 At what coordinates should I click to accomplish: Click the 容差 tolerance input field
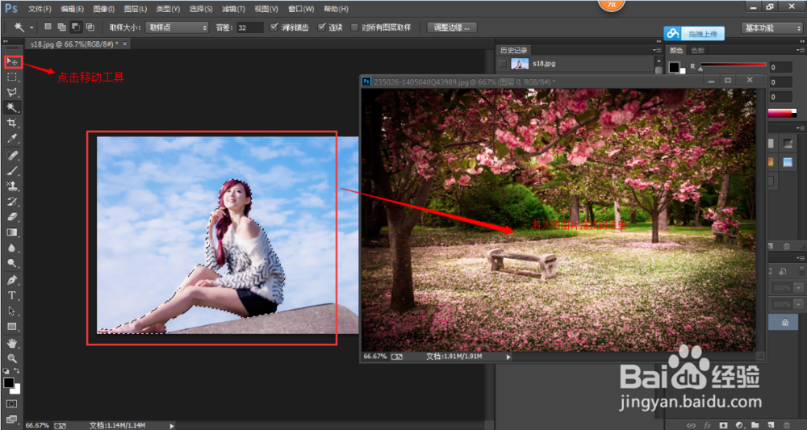pyautogui.click(x=250, y=27)
